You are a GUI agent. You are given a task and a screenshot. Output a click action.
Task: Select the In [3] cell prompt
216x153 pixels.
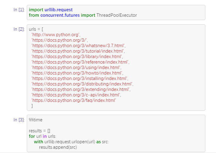pos(19,120)
